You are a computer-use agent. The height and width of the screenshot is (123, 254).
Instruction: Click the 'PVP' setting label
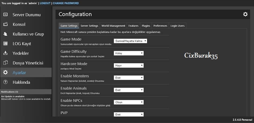tap(64, 113)
